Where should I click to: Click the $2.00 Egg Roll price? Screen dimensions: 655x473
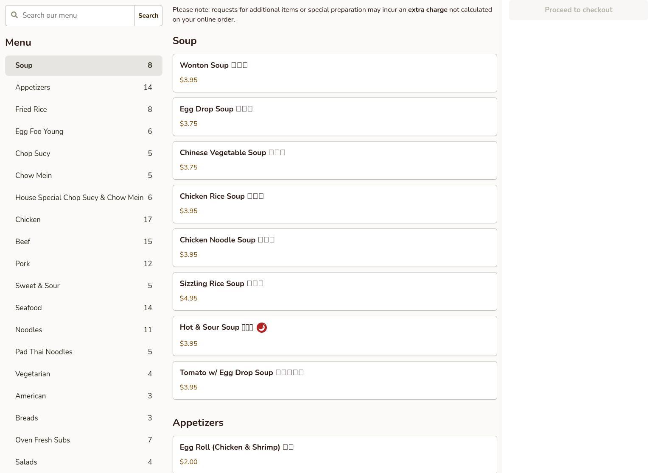[189, 462]
